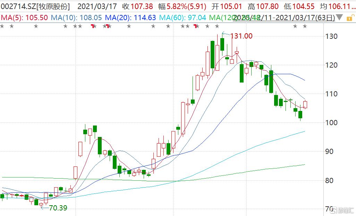356x216 pixels.
Task: Select the stock code 002714.SZ[牧原股份]
Action: tap(35, 6)
